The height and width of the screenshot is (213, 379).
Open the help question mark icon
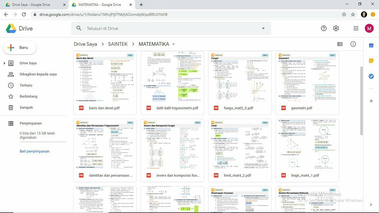coord(324,28)
